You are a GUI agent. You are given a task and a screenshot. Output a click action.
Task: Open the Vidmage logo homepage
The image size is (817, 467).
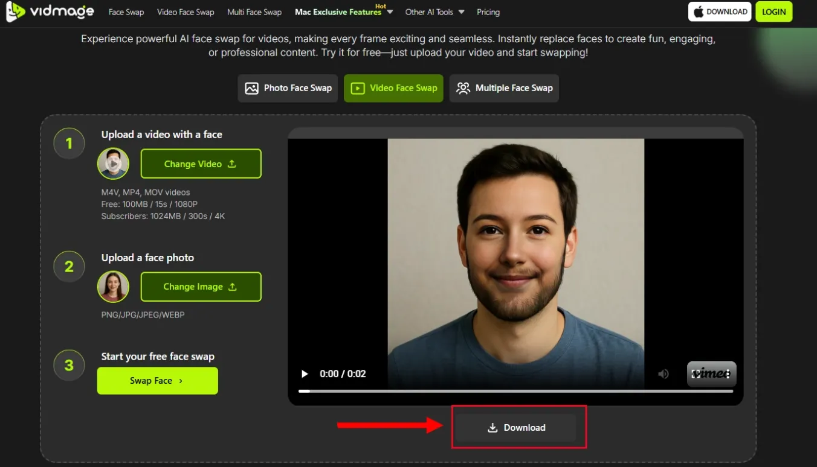point(50,11)
